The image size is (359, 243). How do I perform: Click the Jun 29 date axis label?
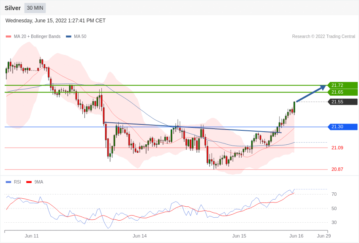tap(324, 236)
